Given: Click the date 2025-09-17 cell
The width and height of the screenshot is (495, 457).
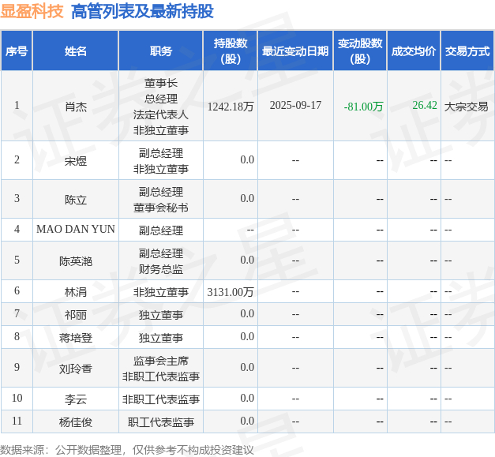Looking at the screenshot, I should click(x=295, y=106).
